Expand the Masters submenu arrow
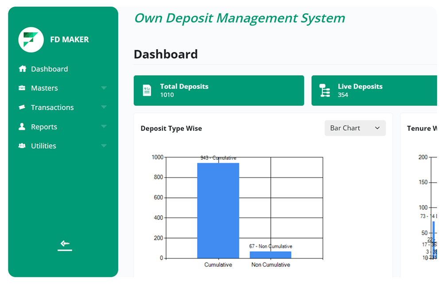Screen dimensions: 445x284 click(x=104, y=88)
